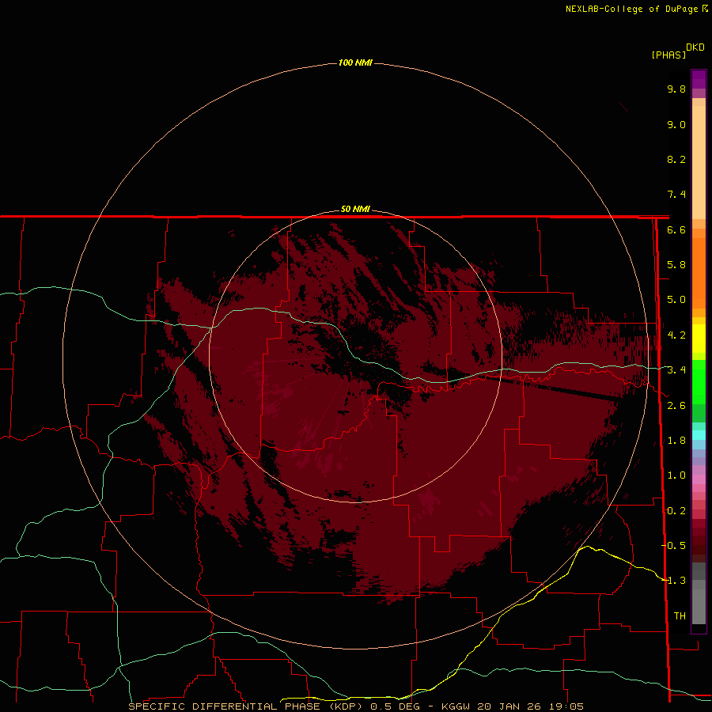Click the 8.2 value on color scale
This screenshot has height=712, width=712.
pyautogui.click(x=676, y=159)
